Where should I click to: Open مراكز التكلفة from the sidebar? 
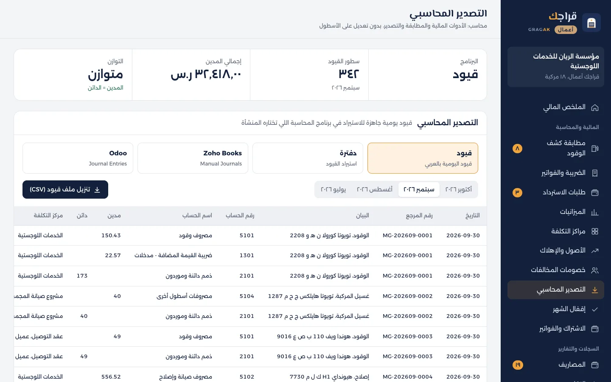point(556,231)
